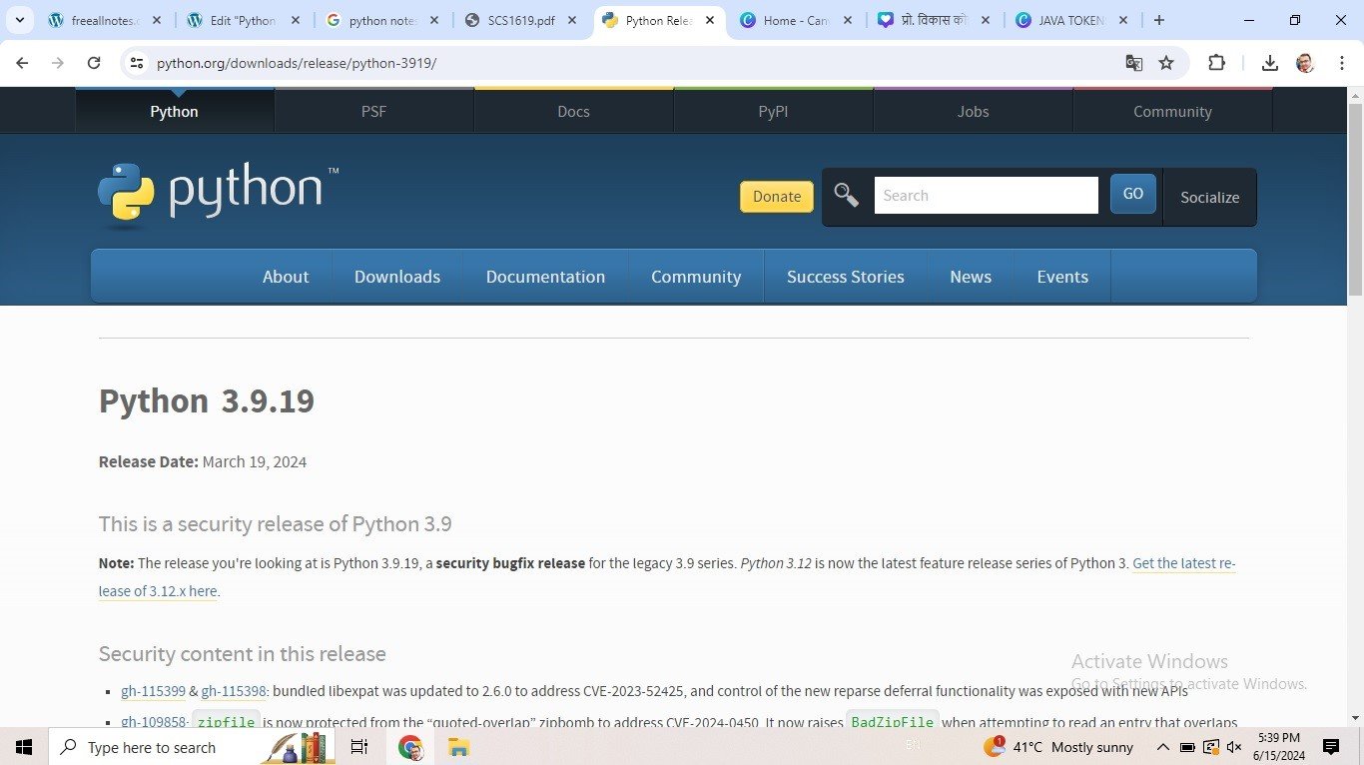Click the browser forward arrow

[58, 63]
